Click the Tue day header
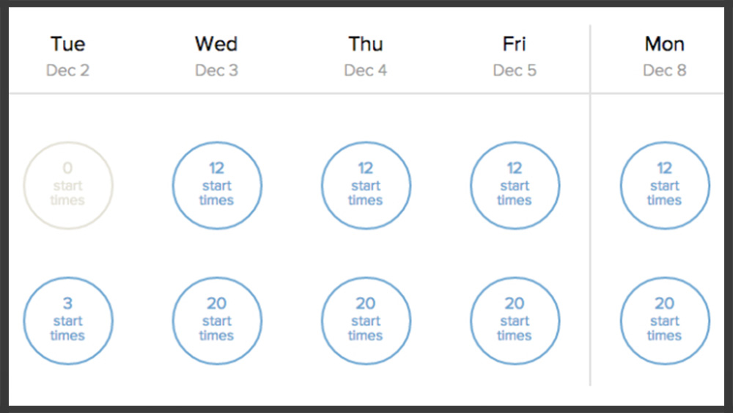Image resolution: width=733 pixels, height=413 pixels. [x=68, y=45]
